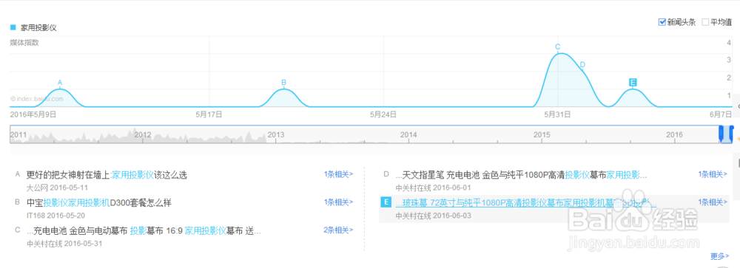Click the 2013 area of the timeline overview
This screenshot has height=268, width=740.
pos(276,134)
